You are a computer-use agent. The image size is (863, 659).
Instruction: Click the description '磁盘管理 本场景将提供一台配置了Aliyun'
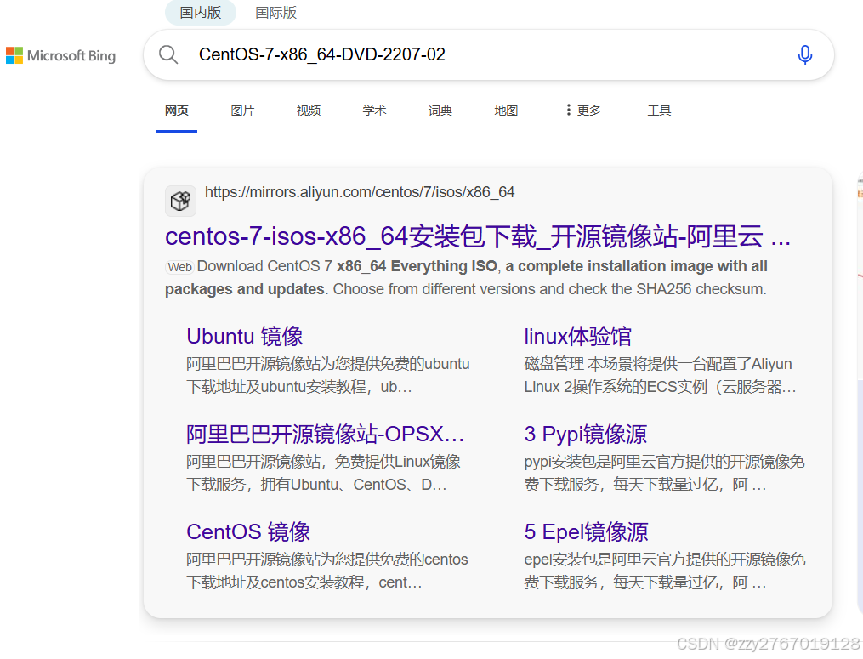coord(658,364)
